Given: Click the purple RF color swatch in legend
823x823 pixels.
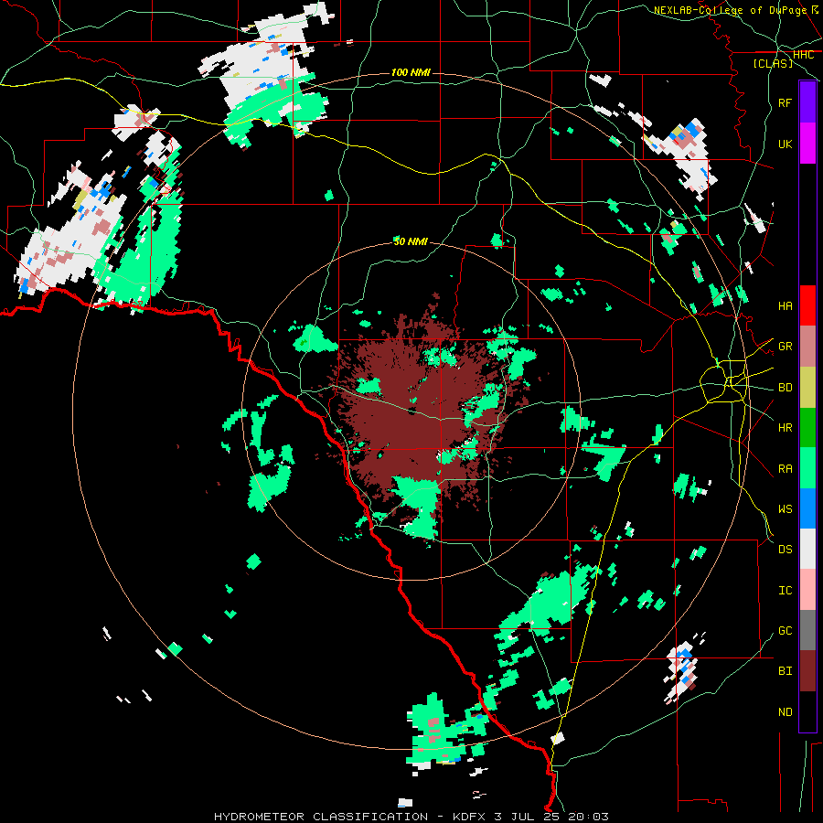Looking at the screenshot, I should (807, 102).
